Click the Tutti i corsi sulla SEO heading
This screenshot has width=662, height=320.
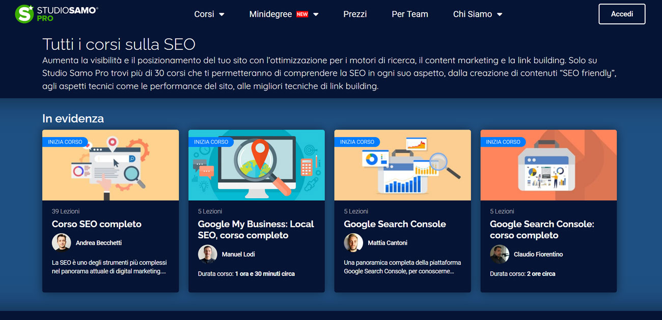(119, 44)
